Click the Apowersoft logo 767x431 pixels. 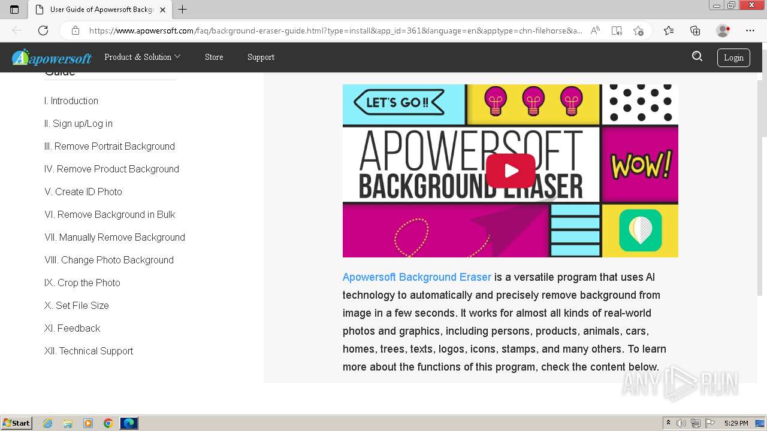pos(52,57)
